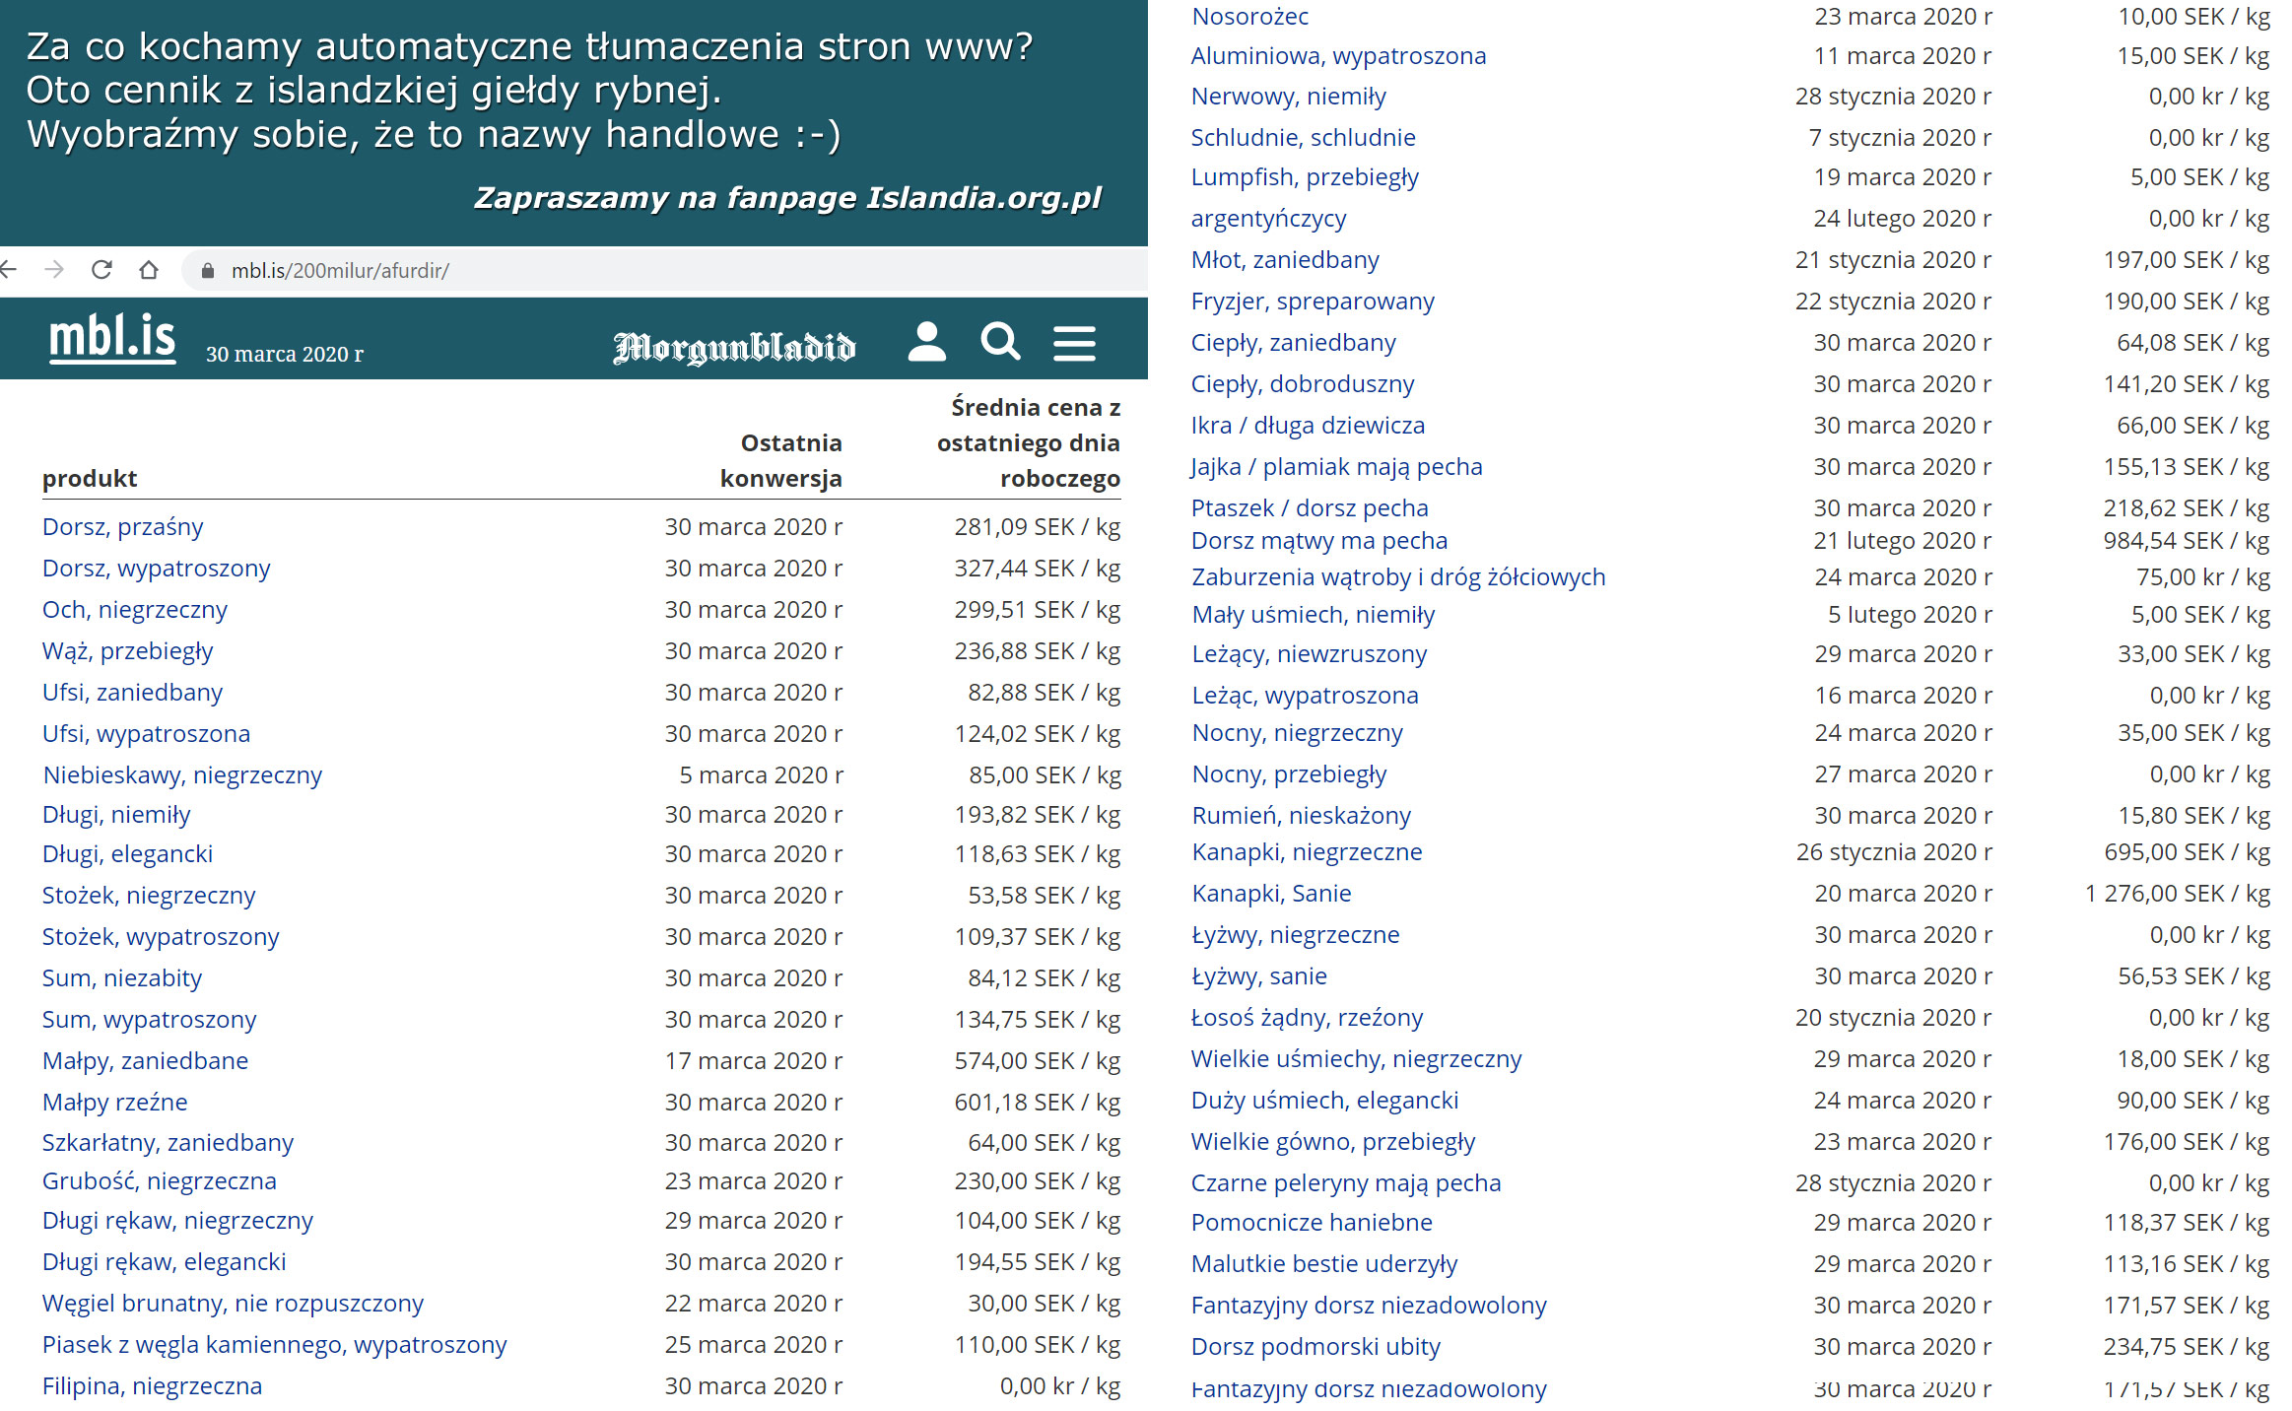Open the 'Długi rękaw, elegancki' link
The width and height of the screenshot is (2292, 1411).
[x=164, y=1262]
